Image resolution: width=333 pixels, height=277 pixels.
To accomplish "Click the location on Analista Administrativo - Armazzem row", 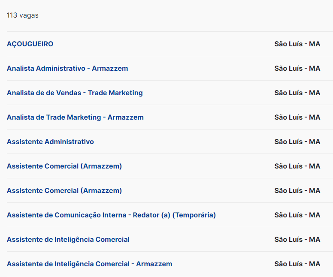I will [x=297, y=68].
